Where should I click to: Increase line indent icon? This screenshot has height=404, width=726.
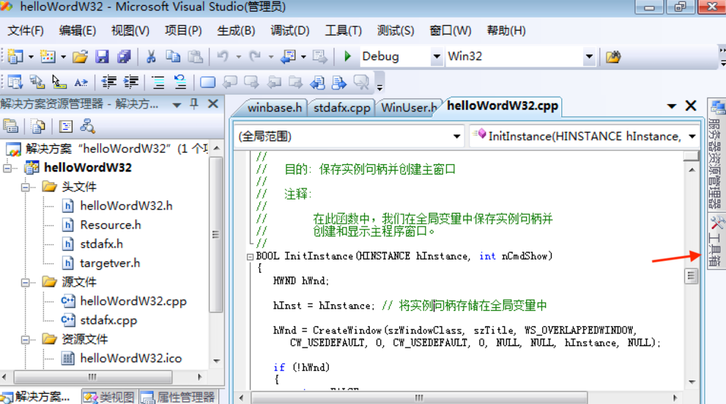(131, 82)
